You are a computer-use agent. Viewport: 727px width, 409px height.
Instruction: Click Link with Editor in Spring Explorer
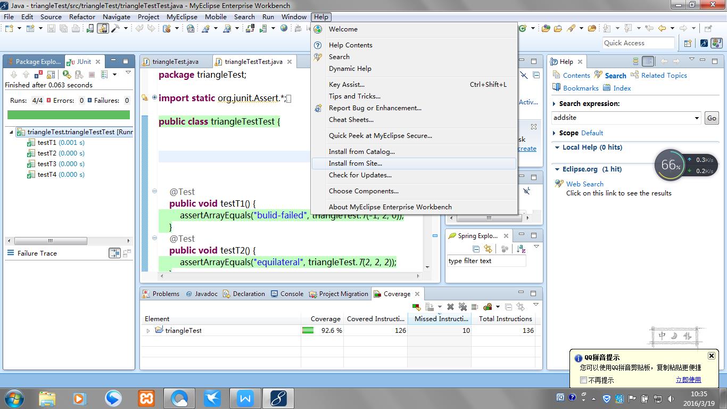488,249
